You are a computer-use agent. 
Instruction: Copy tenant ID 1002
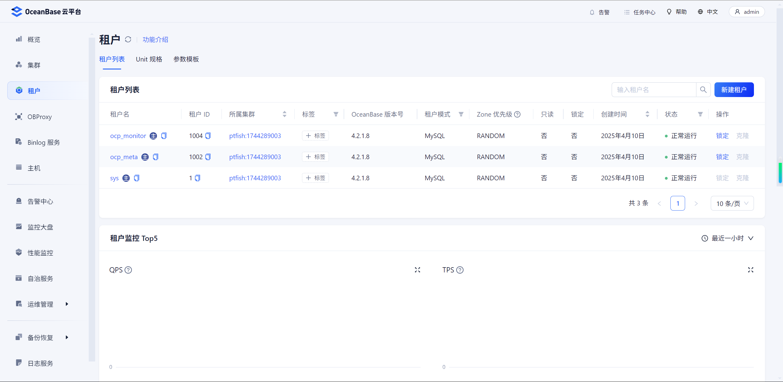(208, 157)
